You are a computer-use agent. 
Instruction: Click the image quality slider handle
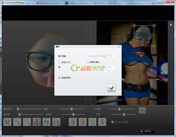point(105,56)
